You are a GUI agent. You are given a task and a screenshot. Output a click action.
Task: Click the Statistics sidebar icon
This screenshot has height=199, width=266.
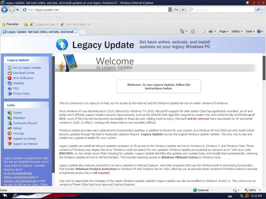(x=10, y=83)
